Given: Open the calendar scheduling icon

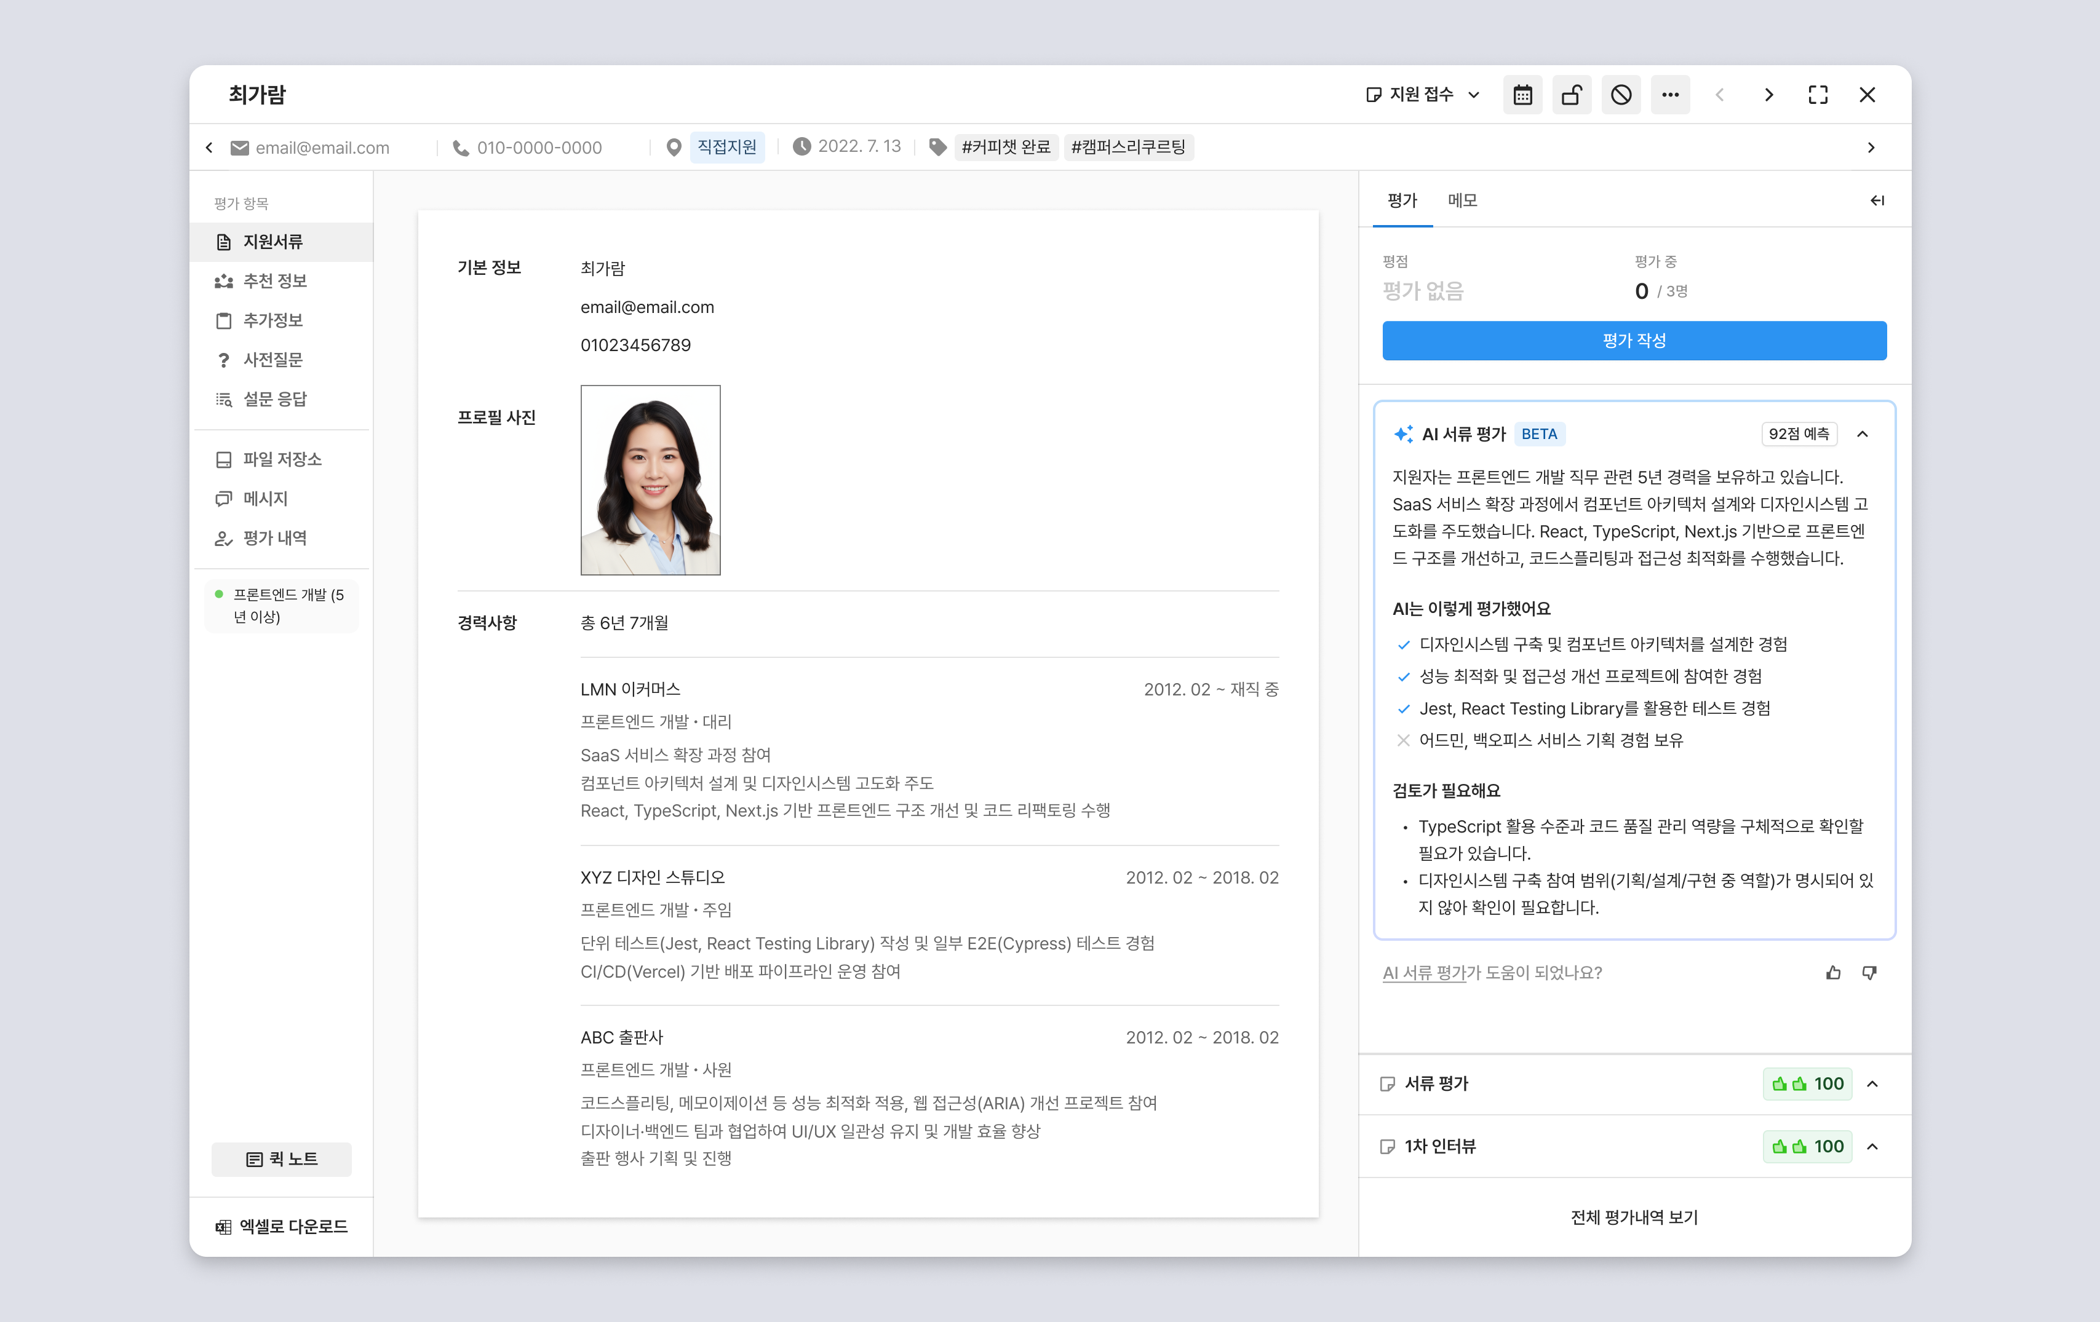Looking at the screenshot, I should point(1522,95).
